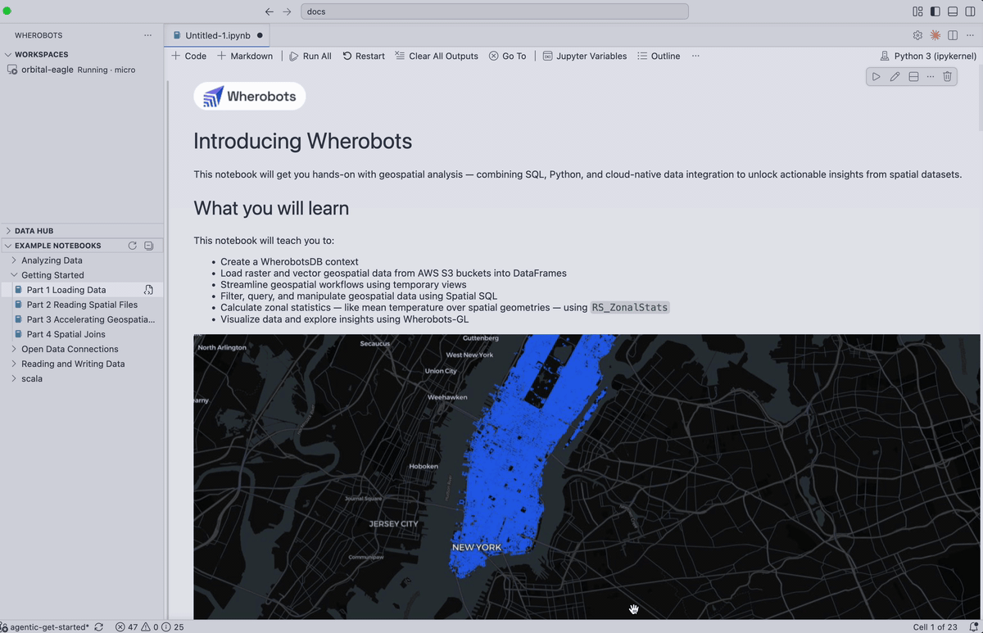Edit cell using the pencil icon
The width and height of the screenshot is (983, 633).
(x=895, y=76)
